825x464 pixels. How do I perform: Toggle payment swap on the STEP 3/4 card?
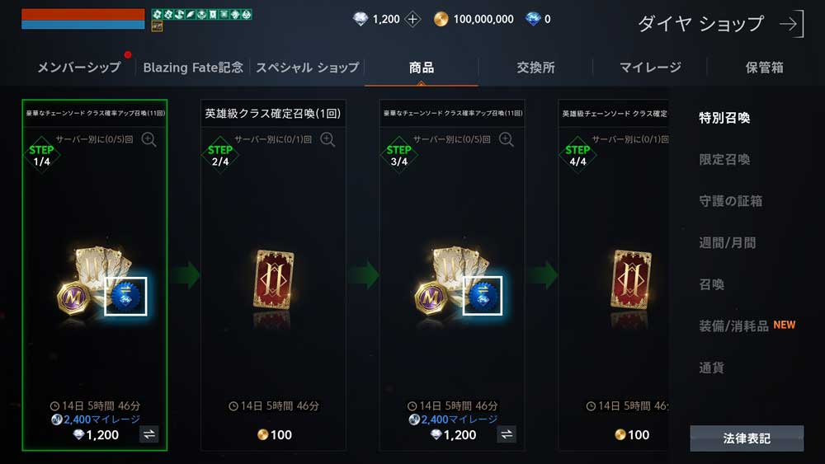tap(507, 434)
